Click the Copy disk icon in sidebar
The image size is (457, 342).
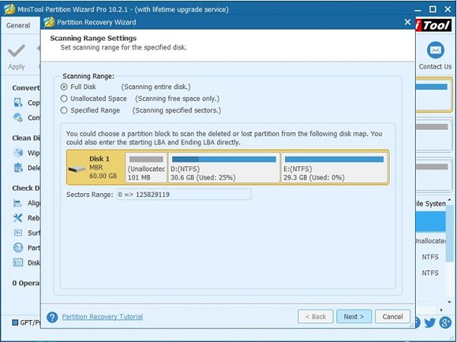pos(18,103)
